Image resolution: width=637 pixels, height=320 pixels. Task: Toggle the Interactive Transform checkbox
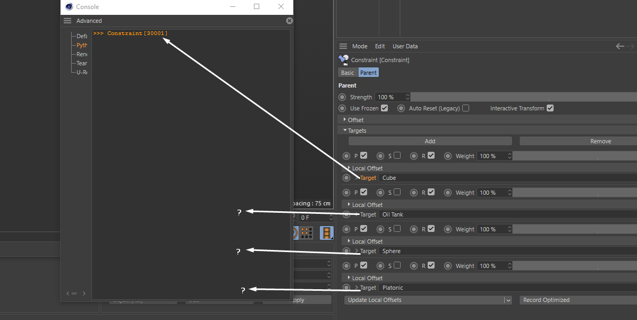pos(550,108)
